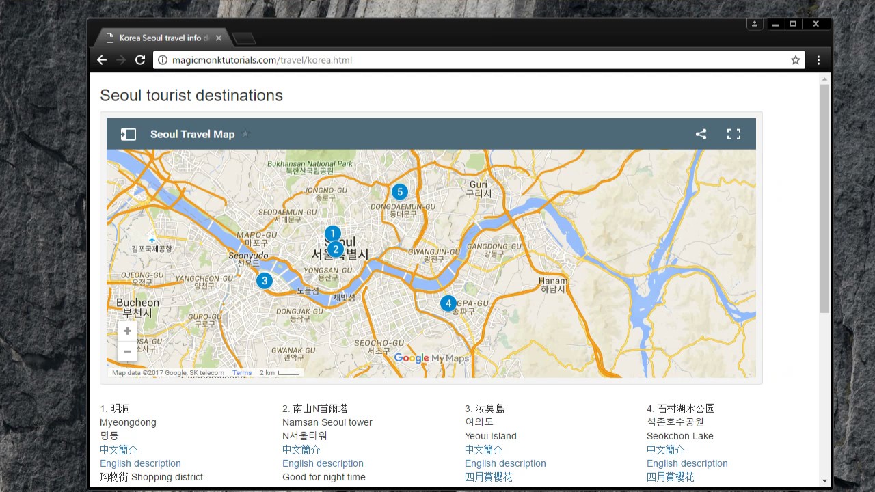
Task: Open 四月賞櫻花 link under Yeoui Island
Action: tap(489, 477)
